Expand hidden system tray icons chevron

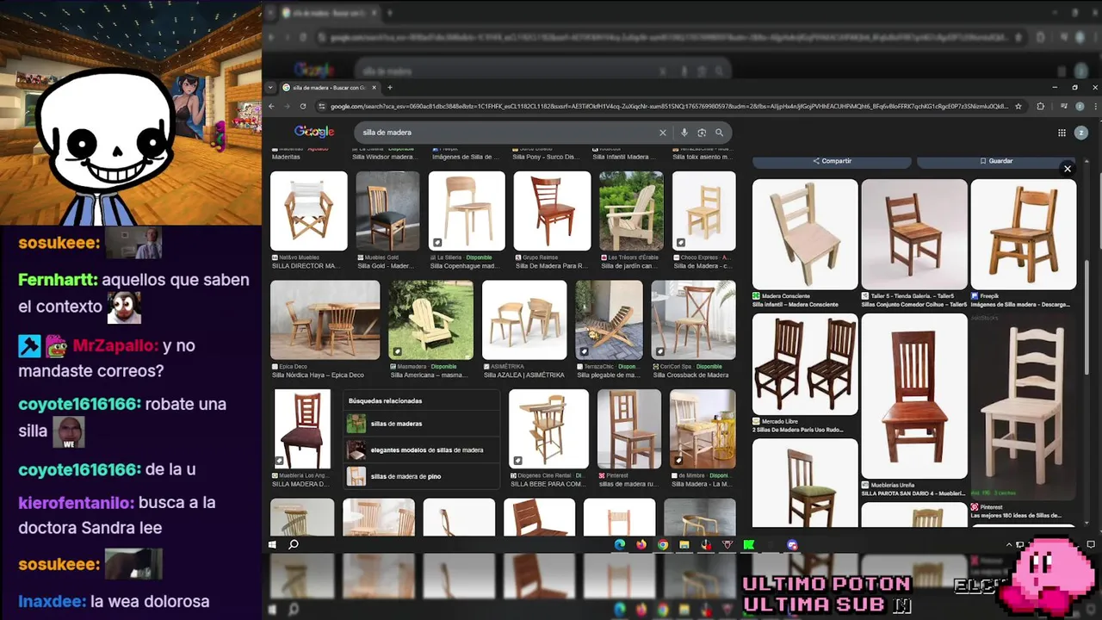pyautogui.click(x=1009, y=544)
